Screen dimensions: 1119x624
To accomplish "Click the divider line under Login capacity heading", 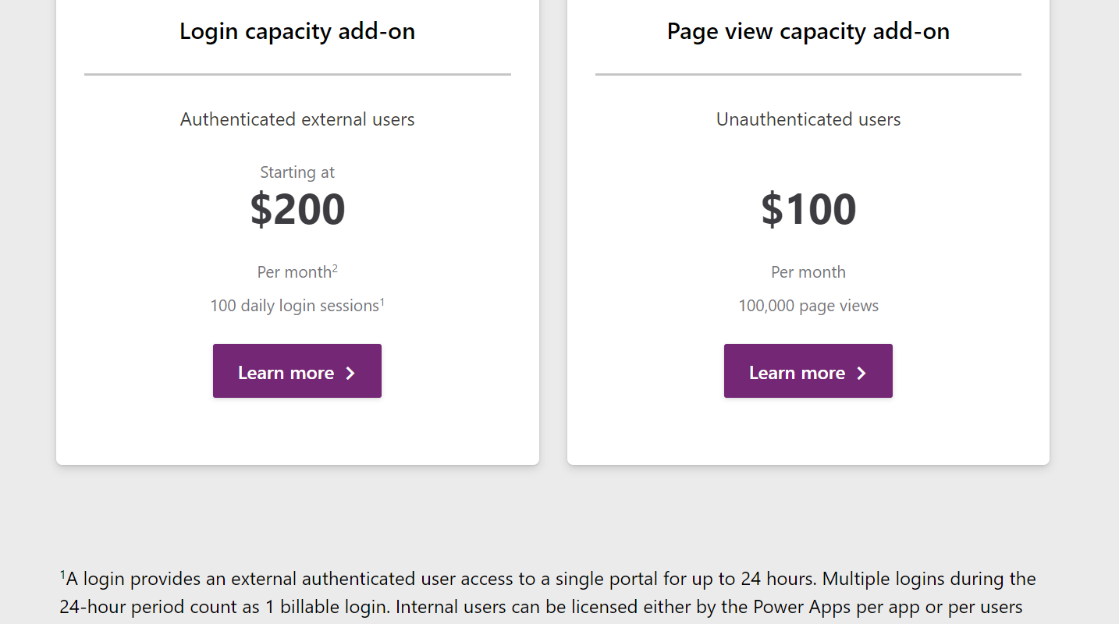I will click(x=297, y=74).
